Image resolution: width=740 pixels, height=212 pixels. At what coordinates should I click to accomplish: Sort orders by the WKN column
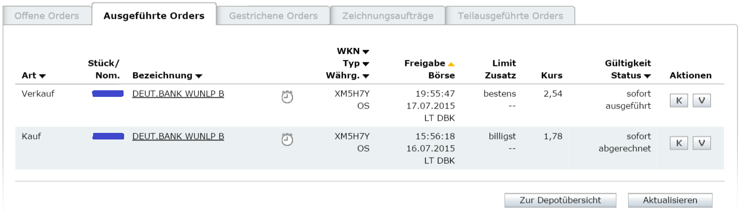click(x=366, y=51)
